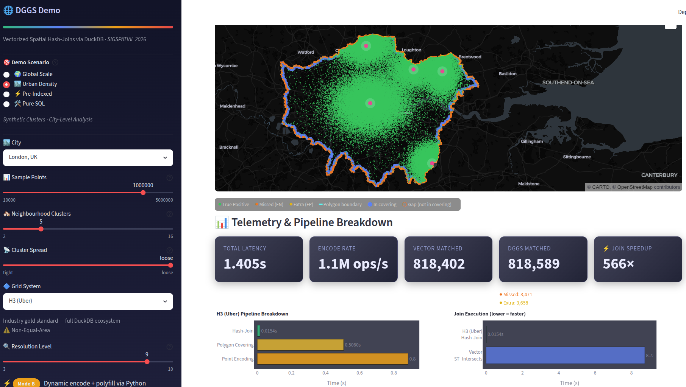Click the Polygon boundary legend entry

(x=340, y=205)
